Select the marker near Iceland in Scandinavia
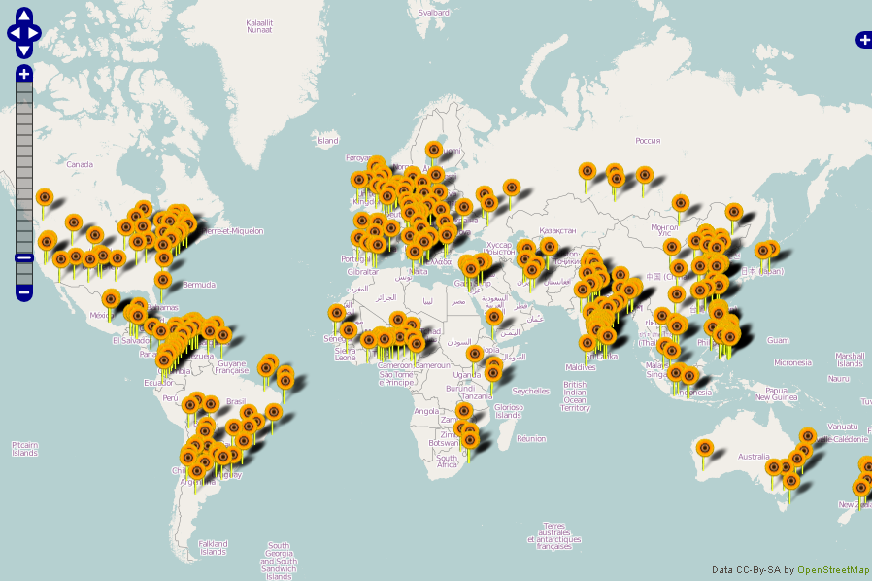 point(433,150)
